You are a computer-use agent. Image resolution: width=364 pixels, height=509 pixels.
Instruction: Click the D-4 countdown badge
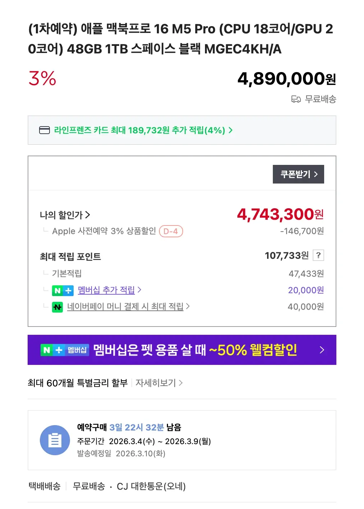pos(171,231)
